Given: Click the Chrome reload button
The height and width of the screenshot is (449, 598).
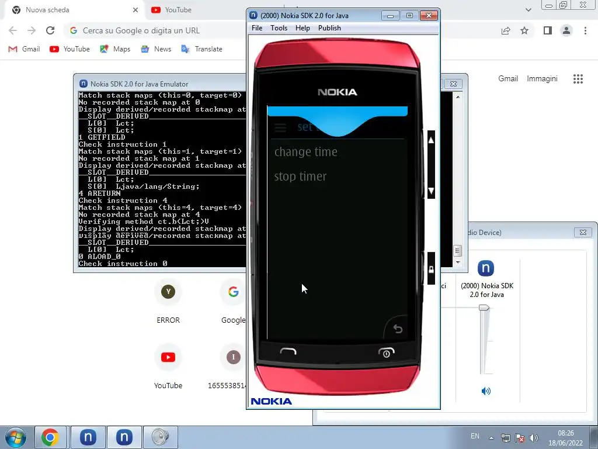Looking at the screenshot, I should click(x=50, y=30).
